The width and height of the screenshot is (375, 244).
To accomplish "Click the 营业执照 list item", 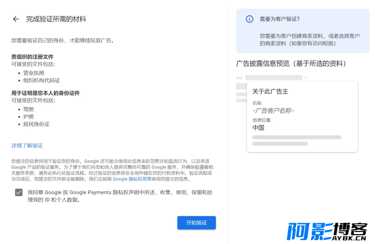I will 33,73.
